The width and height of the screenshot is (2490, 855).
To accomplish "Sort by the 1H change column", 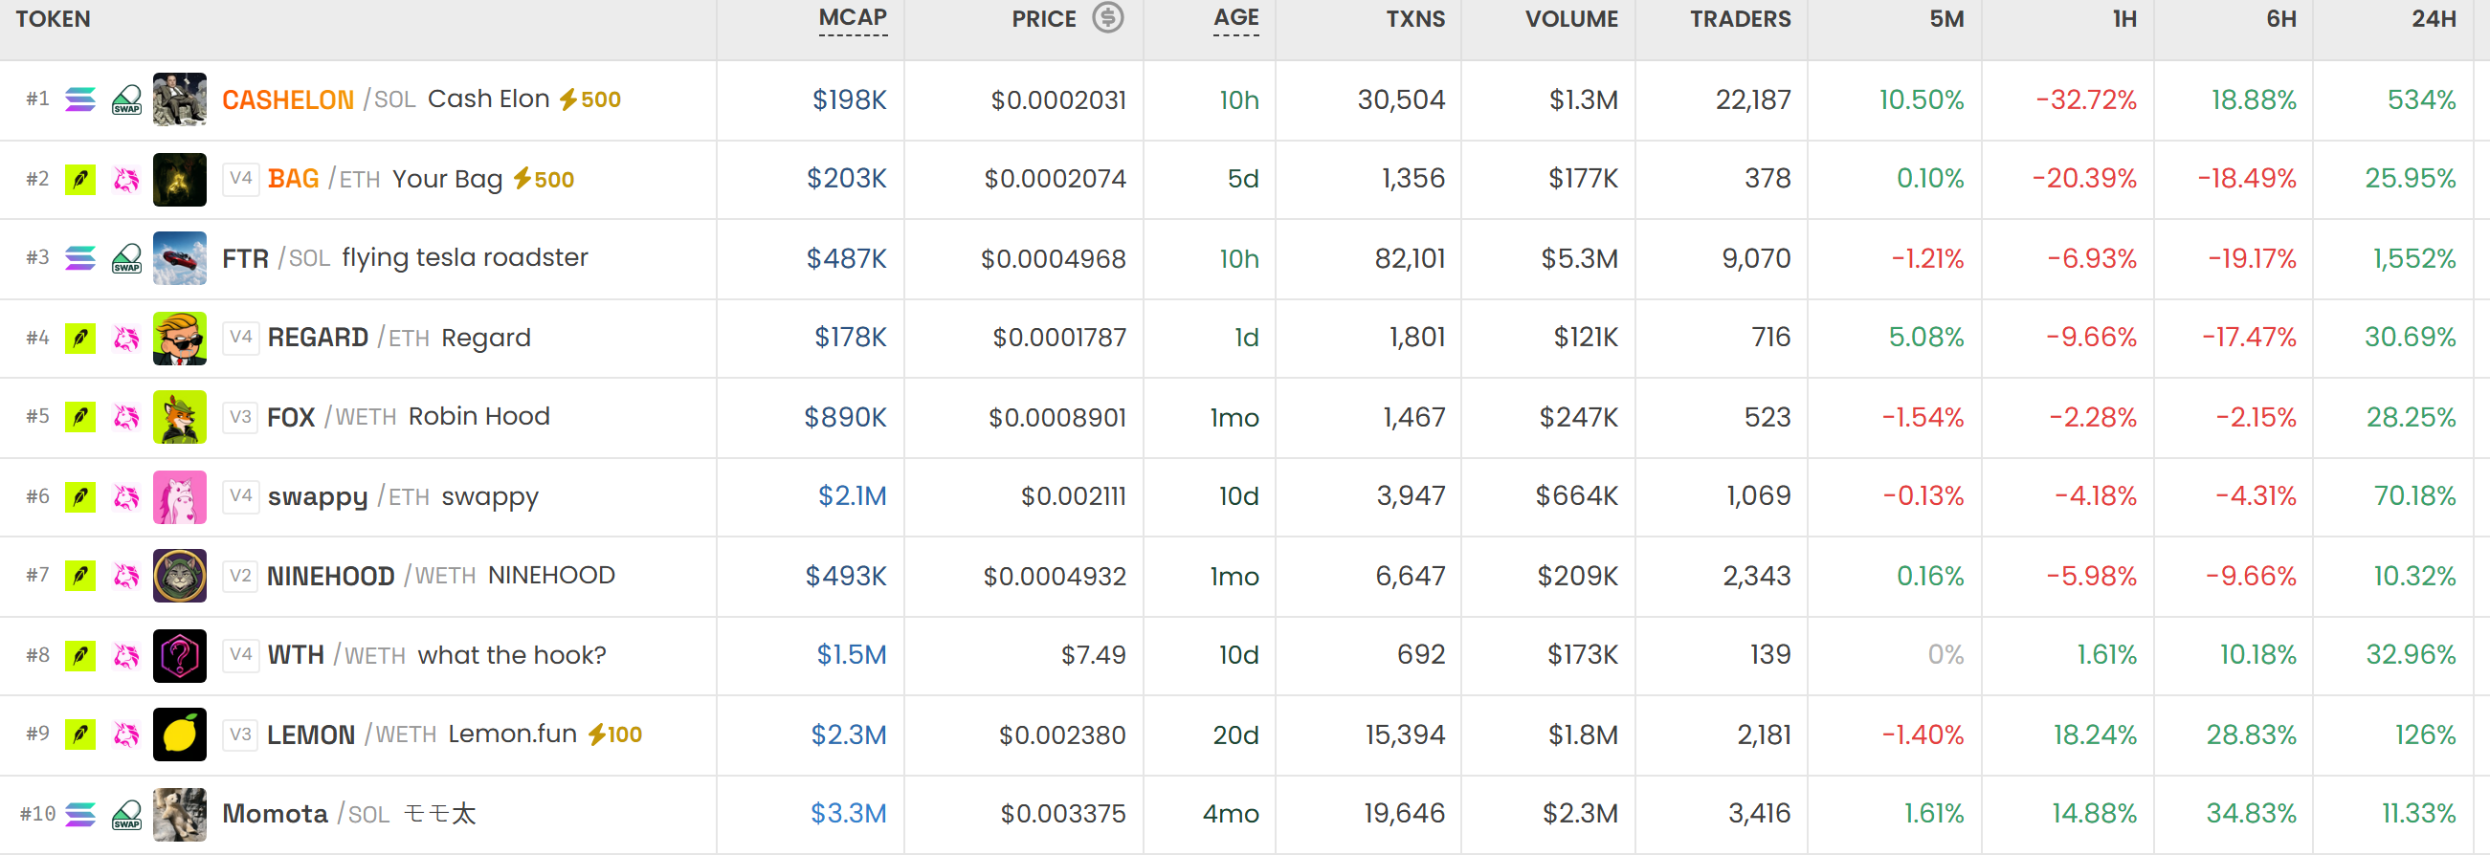I will click(x=2123, y=19).
